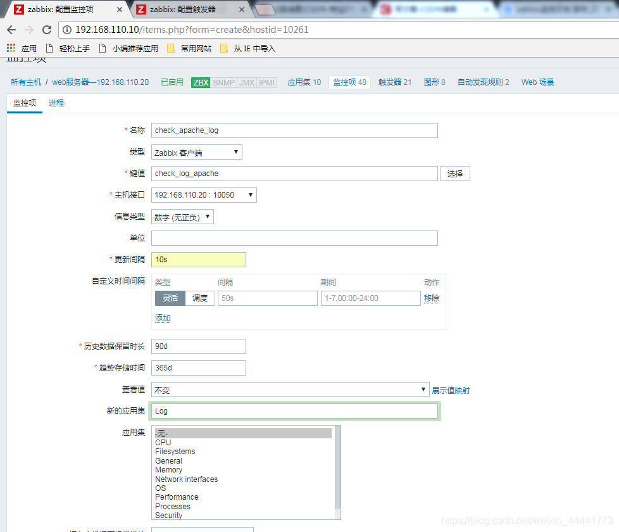The height and width of the screenshot is (532, 619).
Task: Select Security in the 应用集 list
Action: [243, 516]
